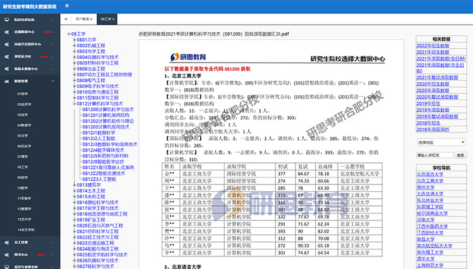Screen dimensions: 473x269
Task: Select 0808电气工程 in the tree
Action: tap(91, 81)
